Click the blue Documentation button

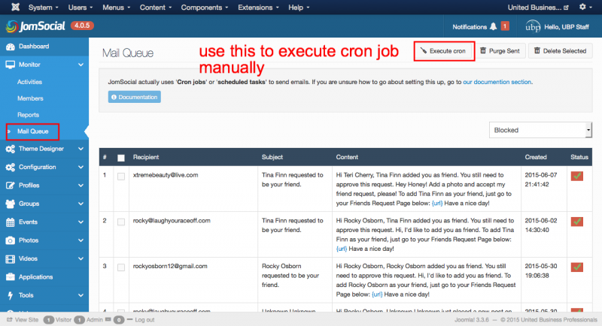[x=135, y=97]
